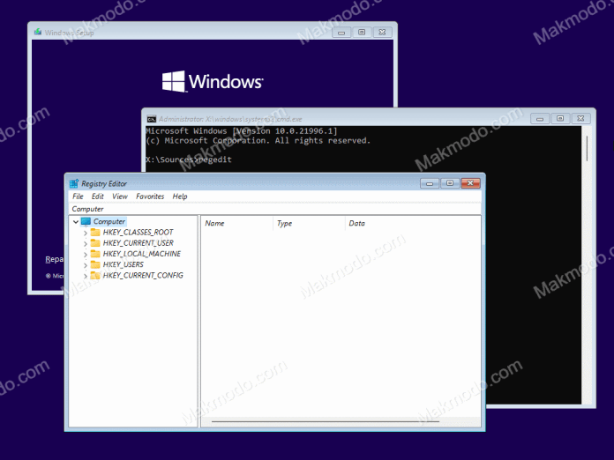Close the Registry Editor window
Image resolution: width=614 pixels, height=460 pixels.
470,183
